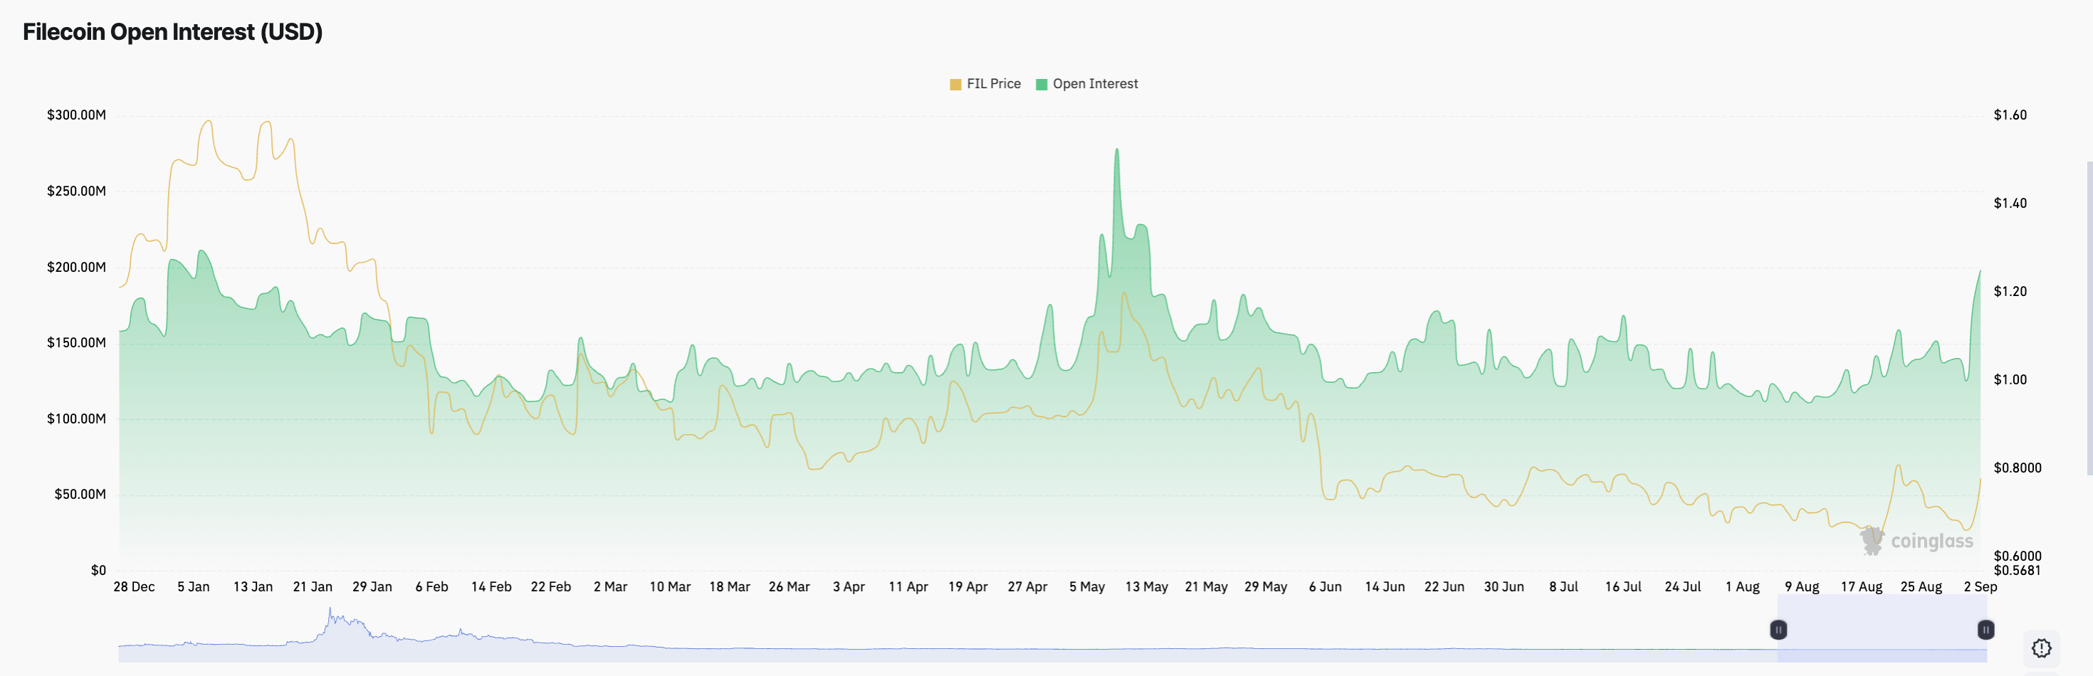Click the exclamation alert badge icon
The image size is (2093, 676).
point(2042,648)
